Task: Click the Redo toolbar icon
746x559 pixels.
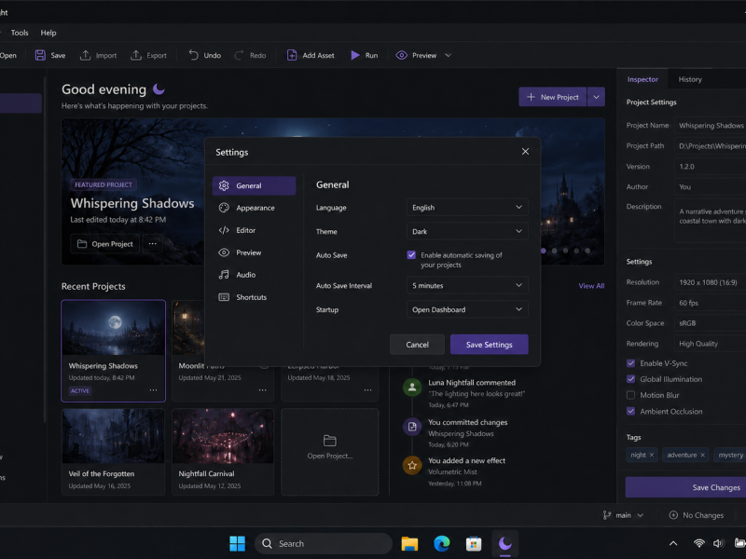Action: point(239,55)
